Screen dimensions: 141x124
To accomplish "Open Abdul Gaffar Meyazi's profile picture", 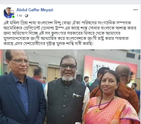I will tap(9, 13).
